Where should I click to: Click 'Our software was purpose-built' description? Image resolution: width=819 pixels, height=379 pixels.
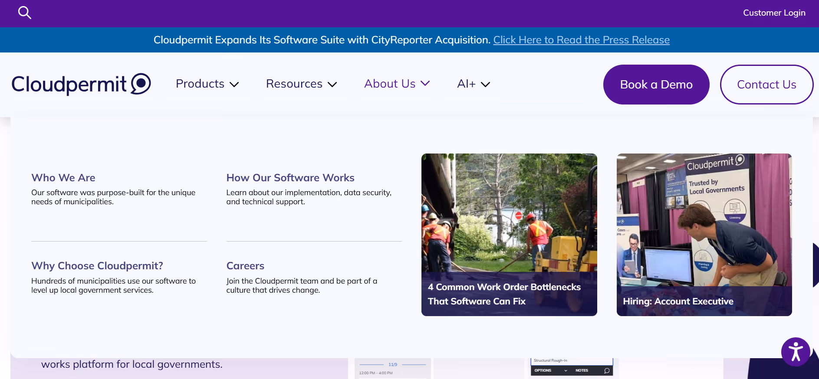pos(113,197)
